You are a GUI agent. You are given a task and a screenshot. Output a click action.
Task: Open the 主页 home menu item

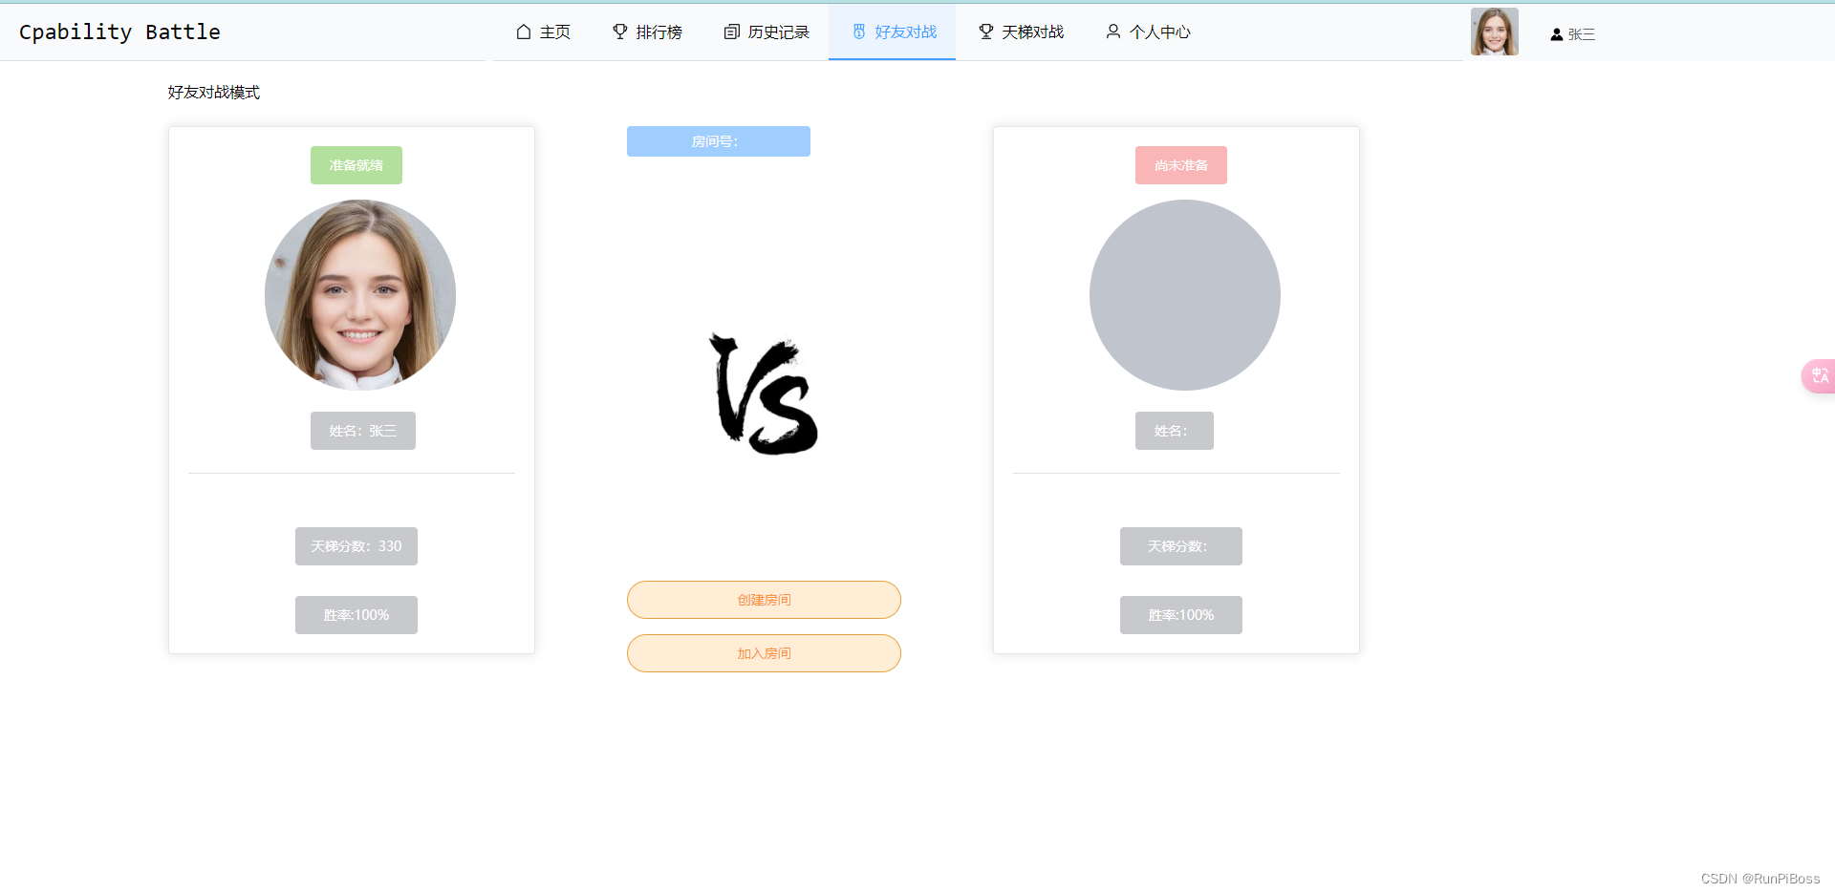(x=543, y=32)
